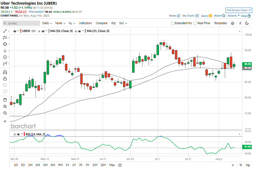Viewport: 263px width, 185px height.
Task: Collapse the RSI pane with chevron
Action: tap(239, 134)
